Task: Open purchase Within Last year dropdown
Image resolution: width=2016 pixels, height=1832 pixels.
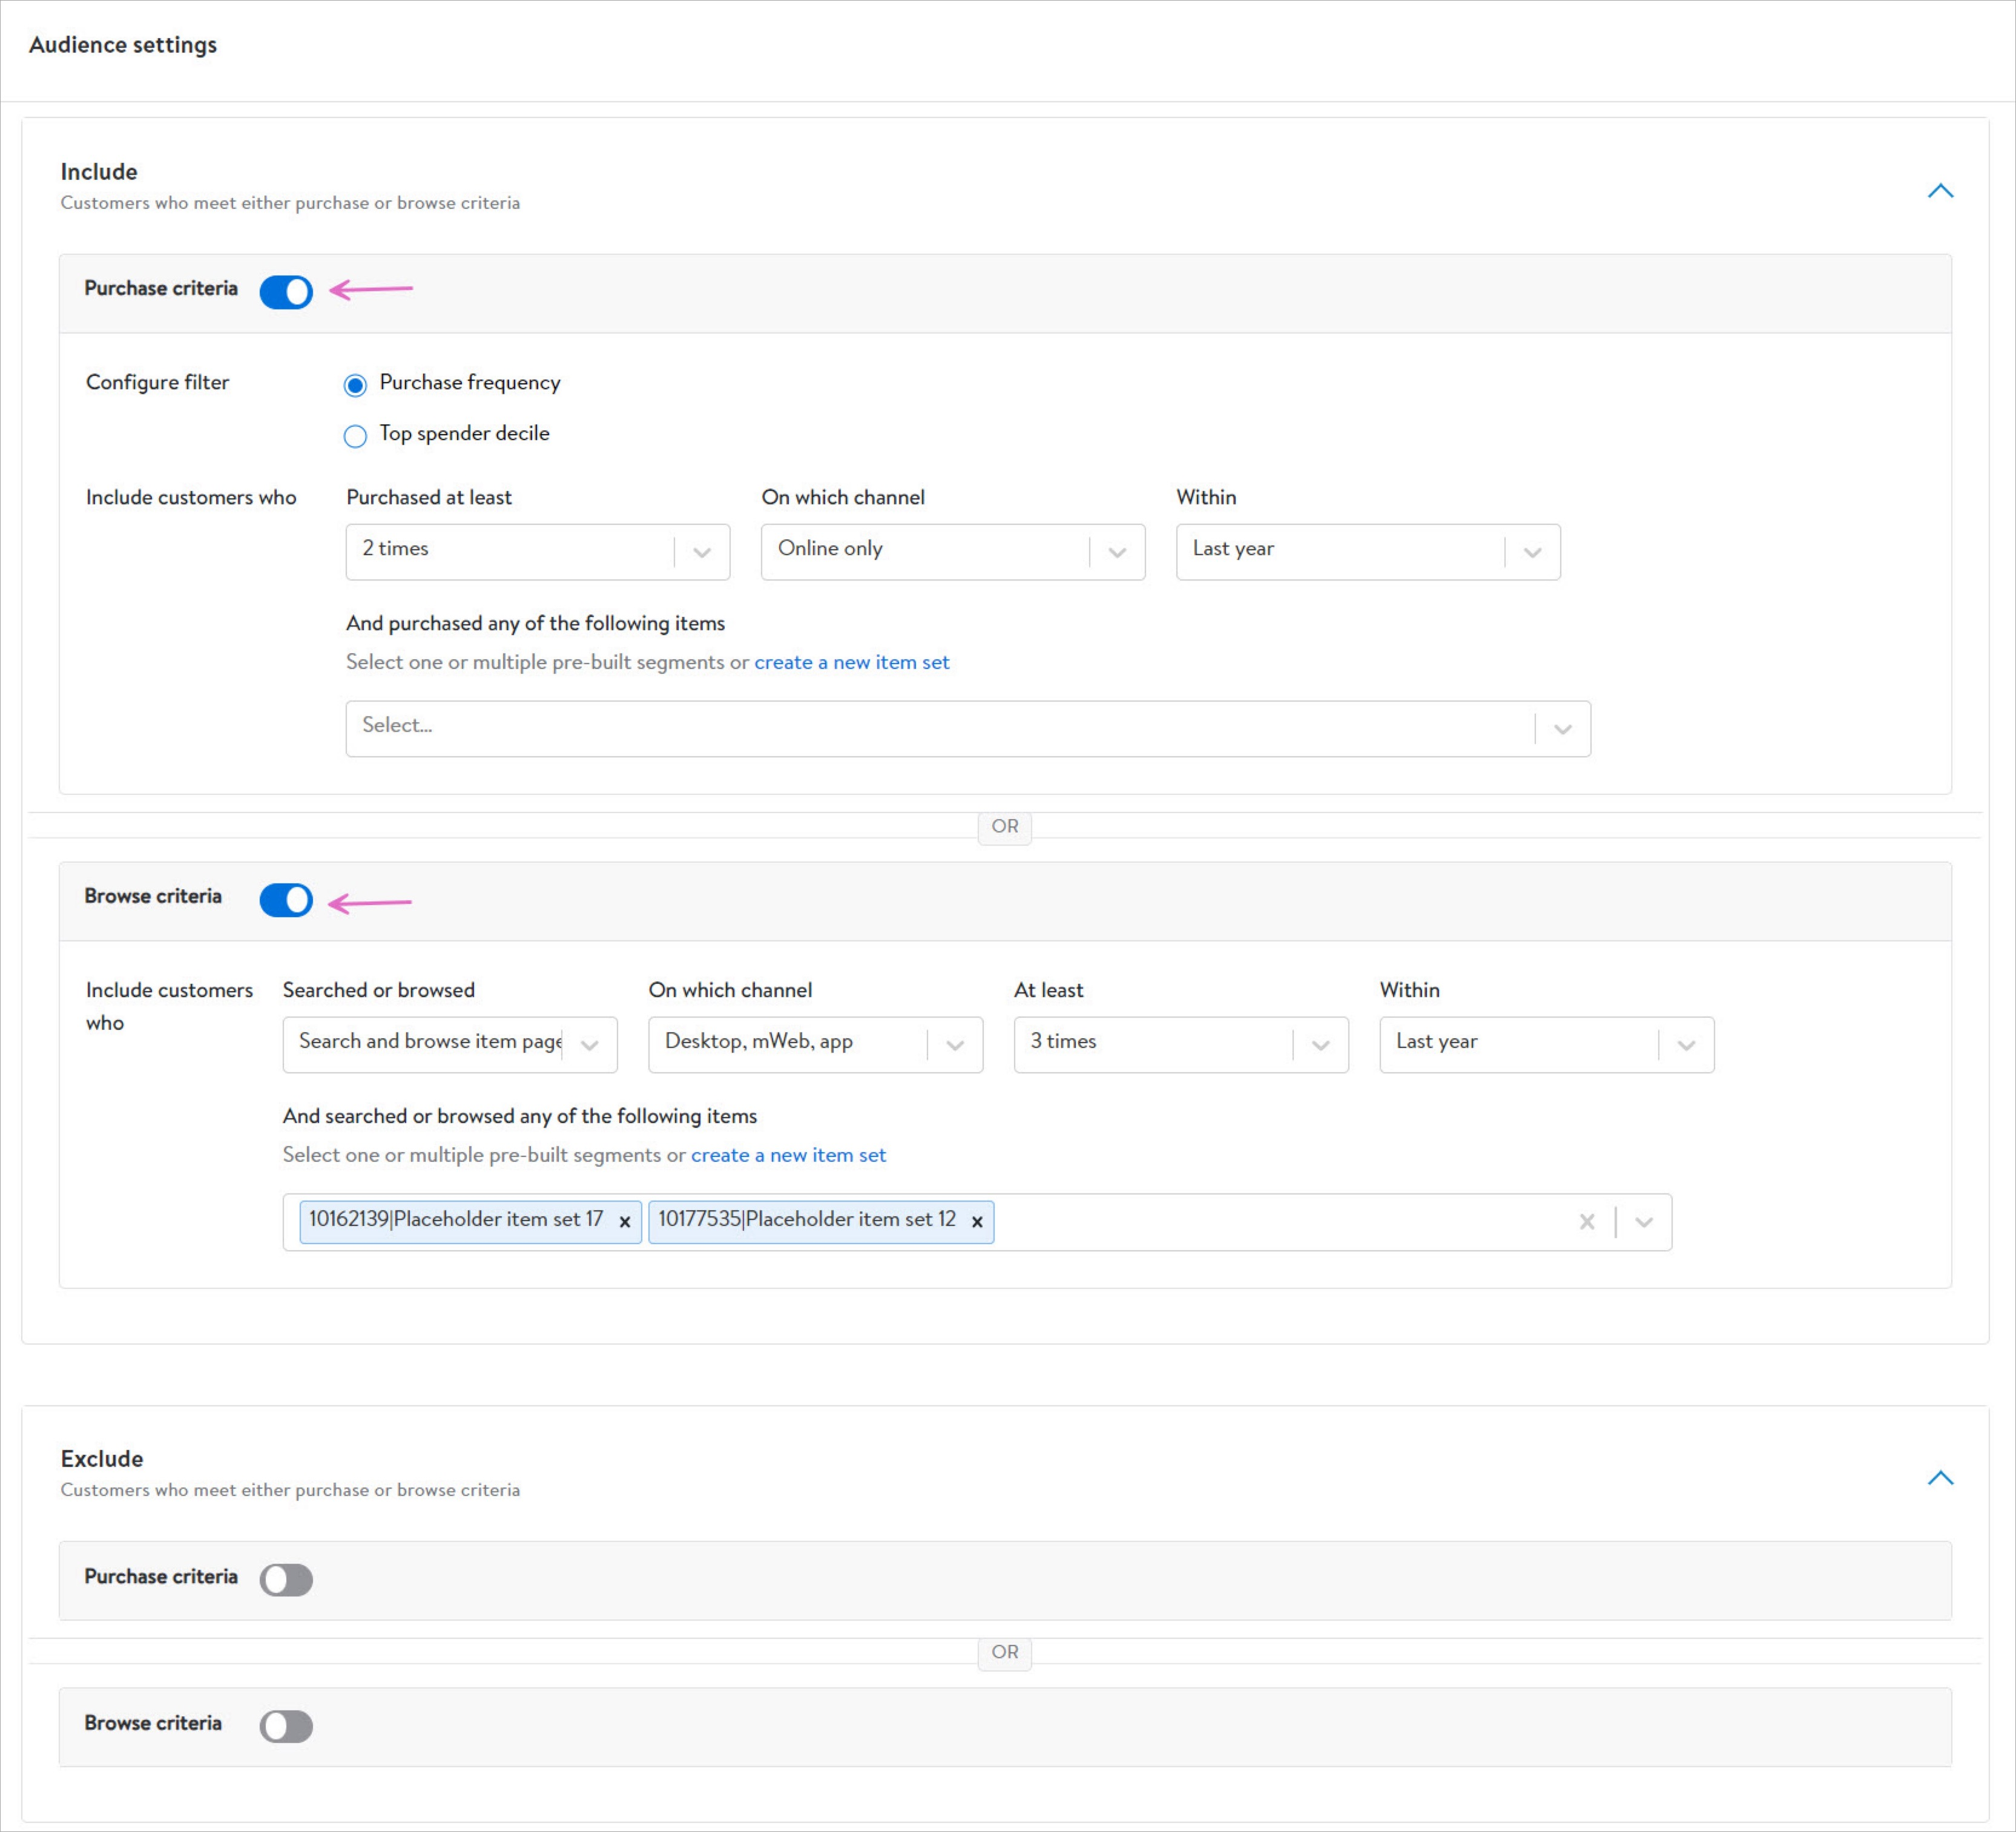Action: click(1367, 552)
